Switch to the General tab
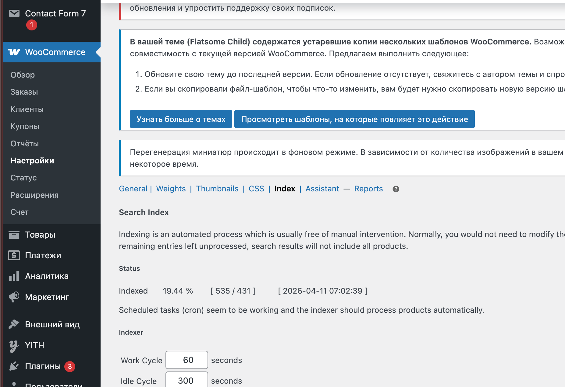Image resolution: width=565 pixels, height=387 pixels. [x=133, y=189]
